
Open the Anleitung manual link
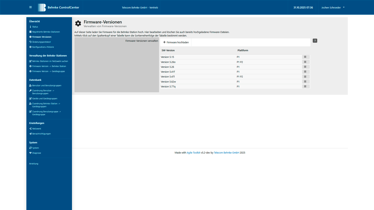pyautogui.click(x=34, y=164)
